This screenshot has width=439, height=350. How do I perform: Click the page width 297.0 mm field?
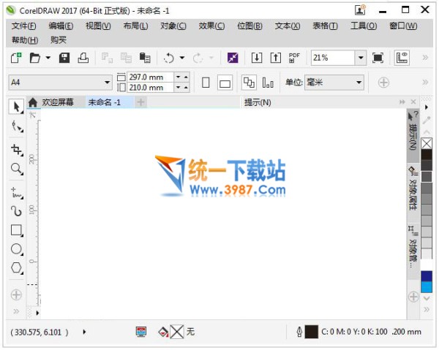point(151,77)
